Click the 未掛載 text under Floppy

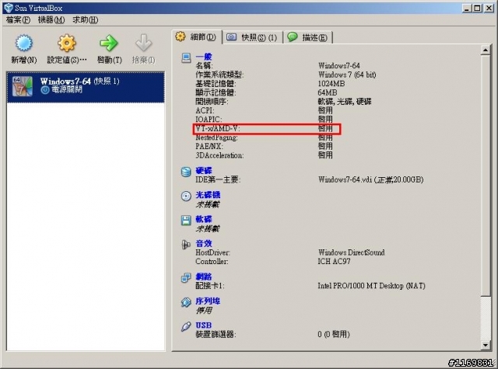pos(208,228)
